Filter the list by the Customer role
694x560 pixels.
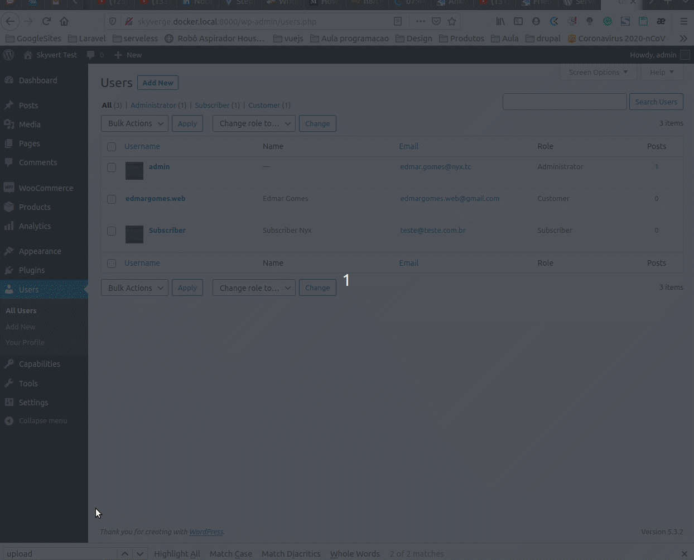(269, 105)
